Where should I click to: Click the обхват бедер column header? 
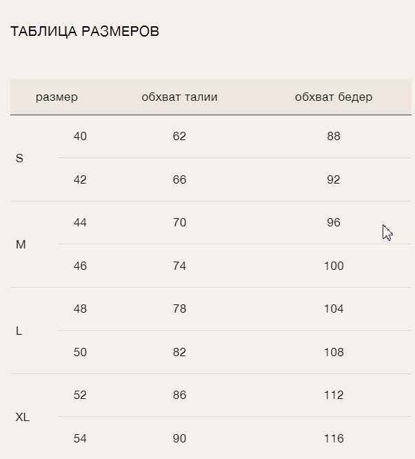(x=334, y=97)
